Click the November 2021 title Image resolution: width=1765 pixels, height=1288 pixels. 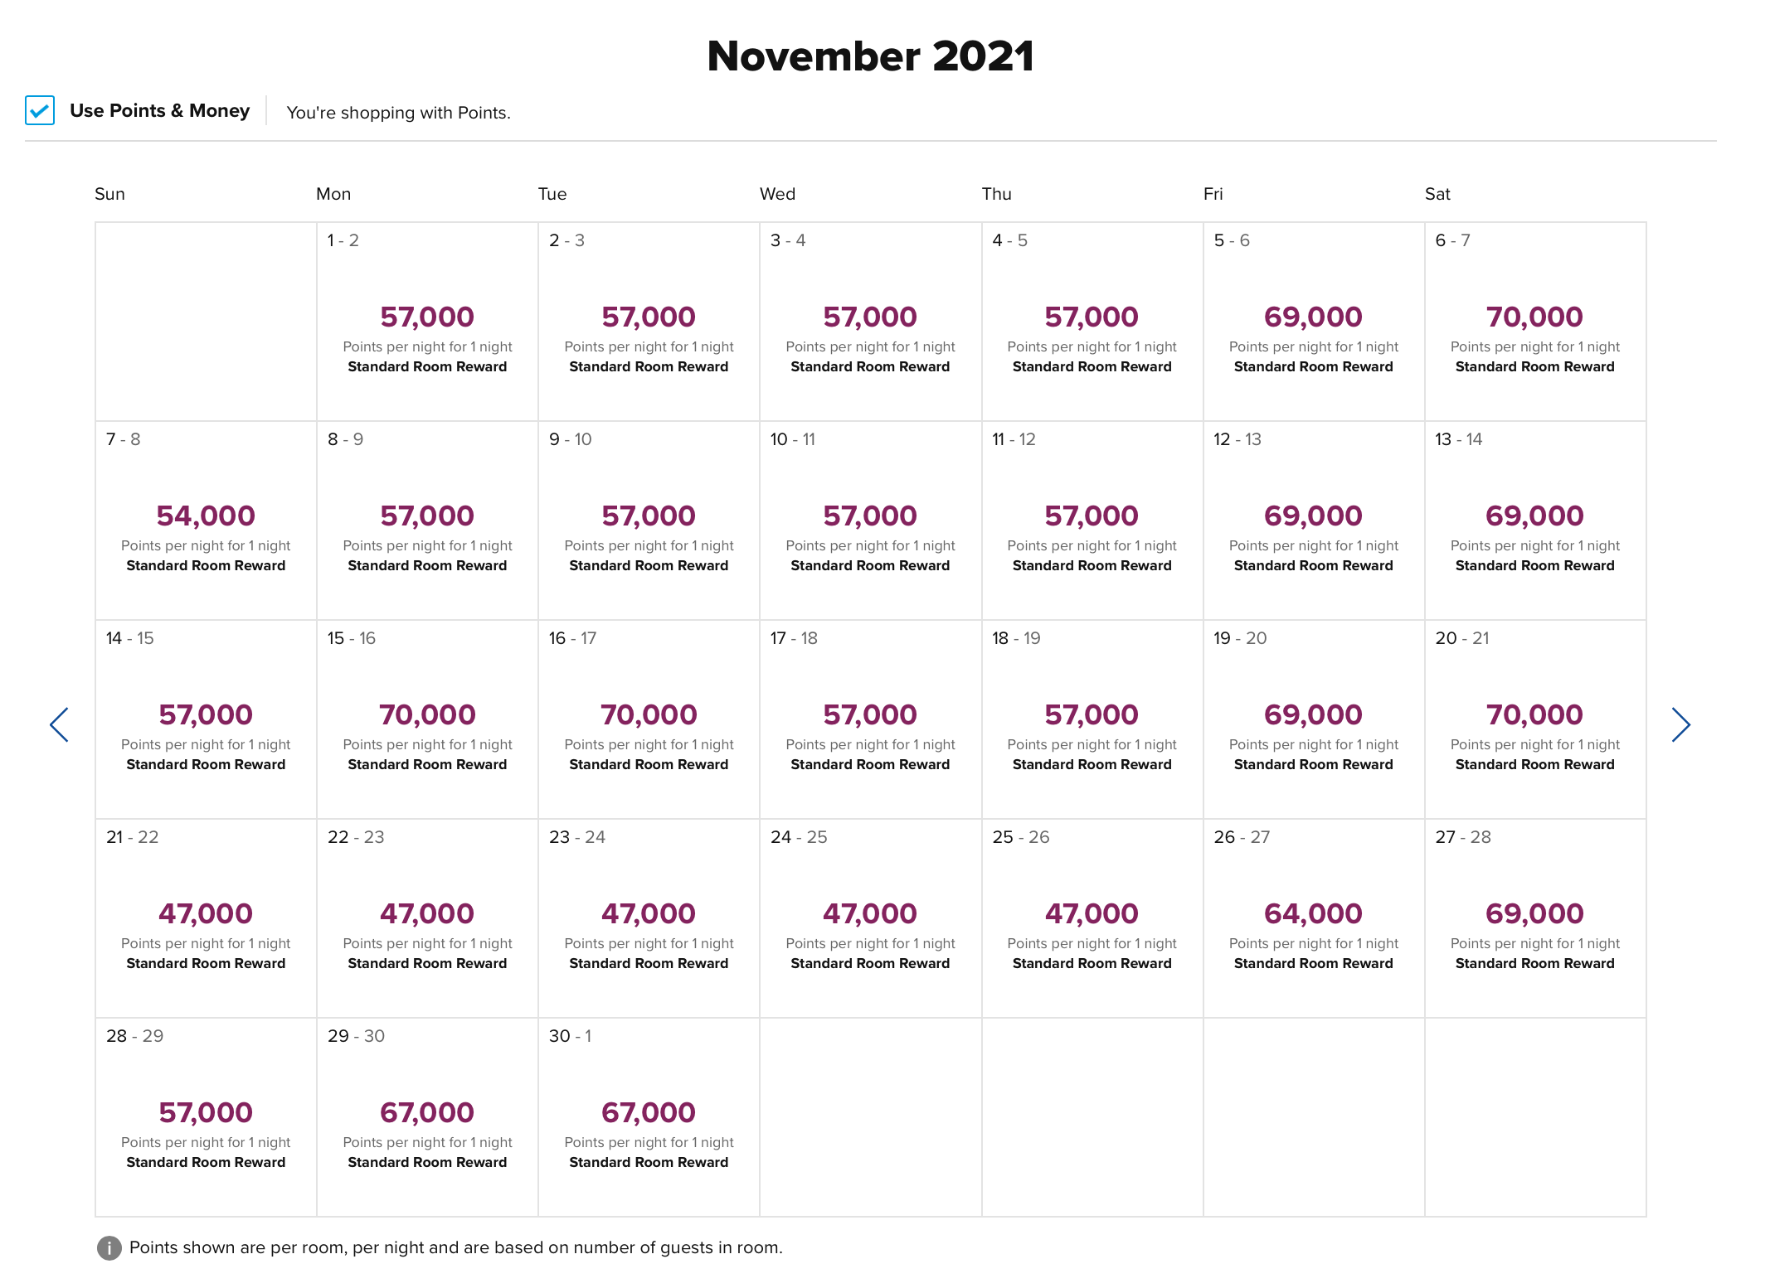pyautogui.click(x=871, y=56)
